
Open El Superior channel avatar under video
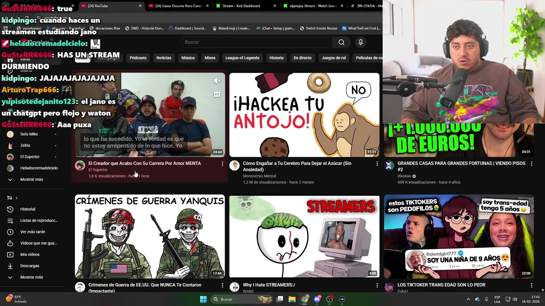pos(80,165)
